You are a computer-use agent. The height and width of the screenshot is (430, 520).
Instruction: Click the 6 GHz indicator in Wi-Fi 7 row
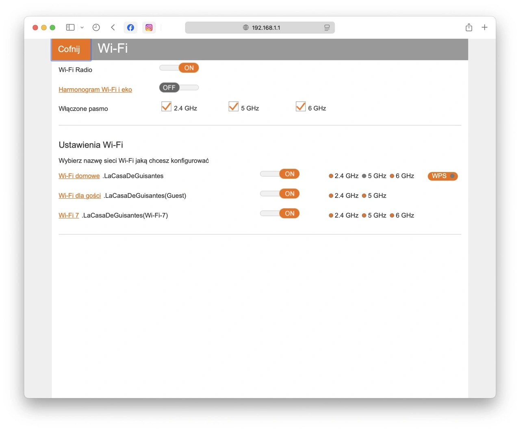pyautogui.click(x=402, y=215)
